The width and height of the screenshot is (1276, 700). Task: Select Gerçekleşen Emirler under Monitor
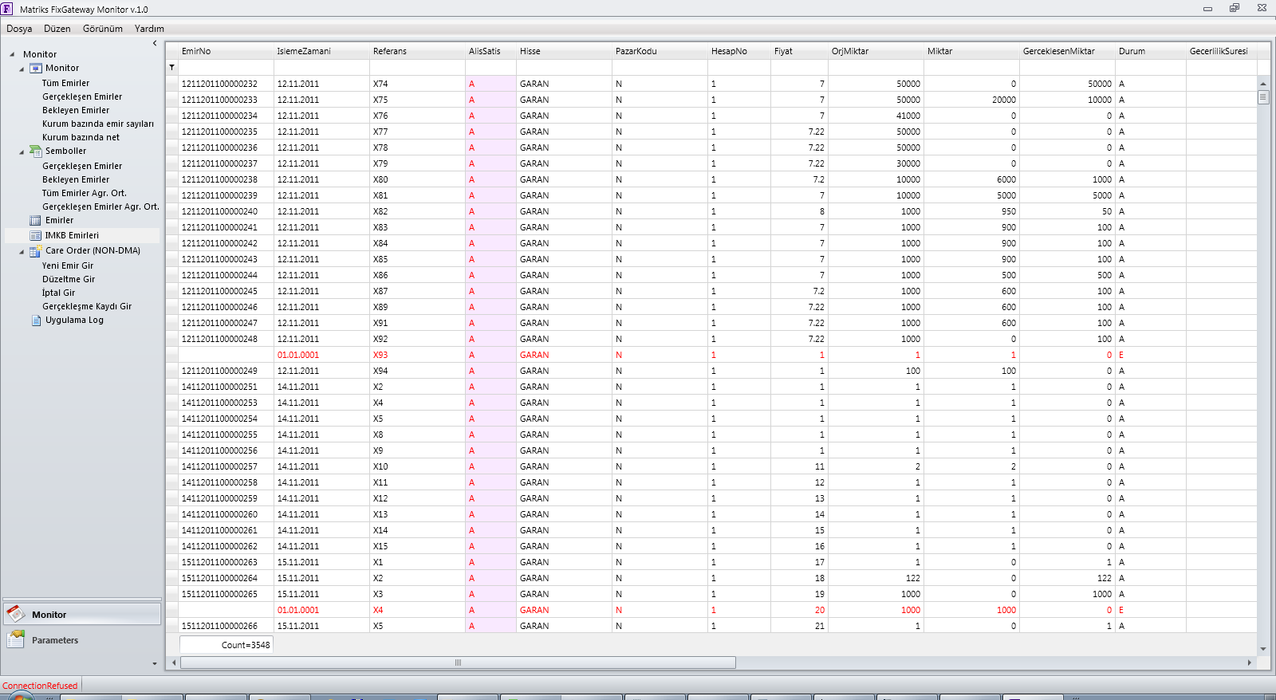click(x=82, y=96)
